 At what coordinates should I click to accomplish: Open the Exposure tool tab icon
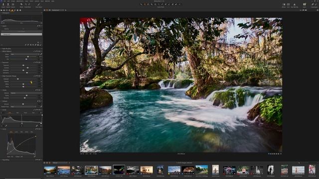[12, 10]
